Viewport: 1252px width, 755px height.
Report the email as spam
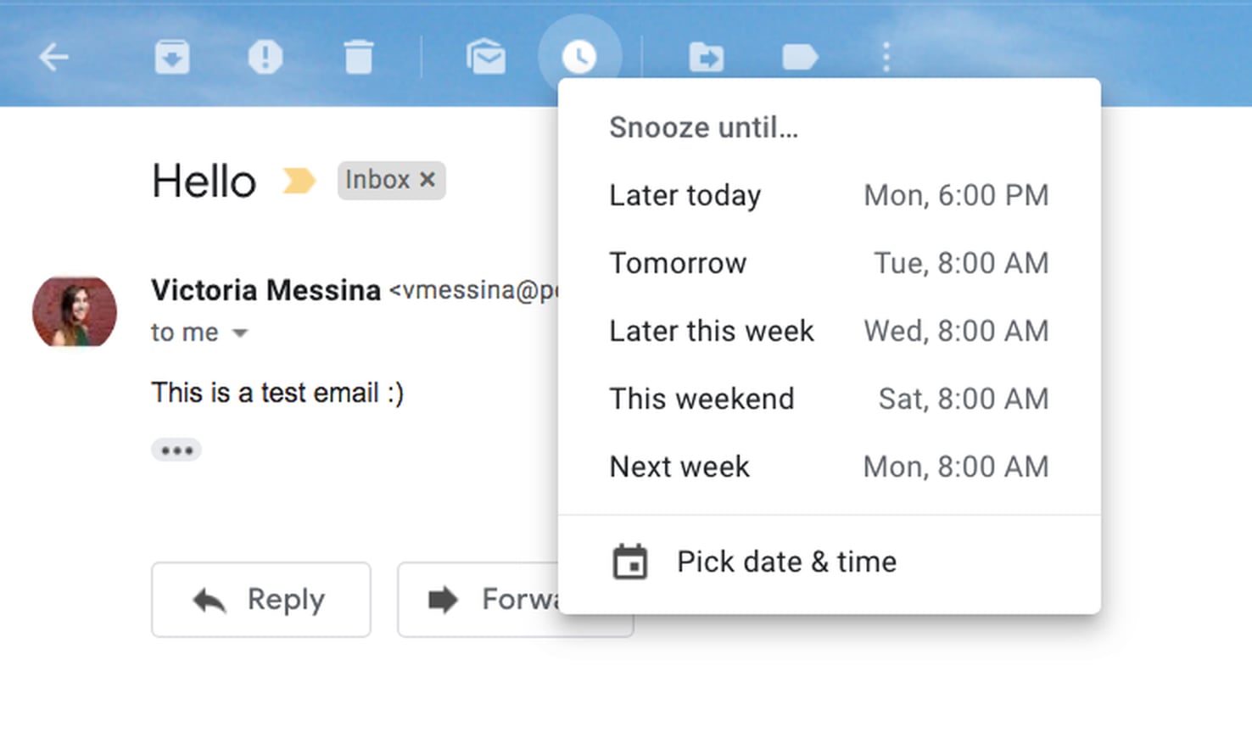click(x=265, y=57)
